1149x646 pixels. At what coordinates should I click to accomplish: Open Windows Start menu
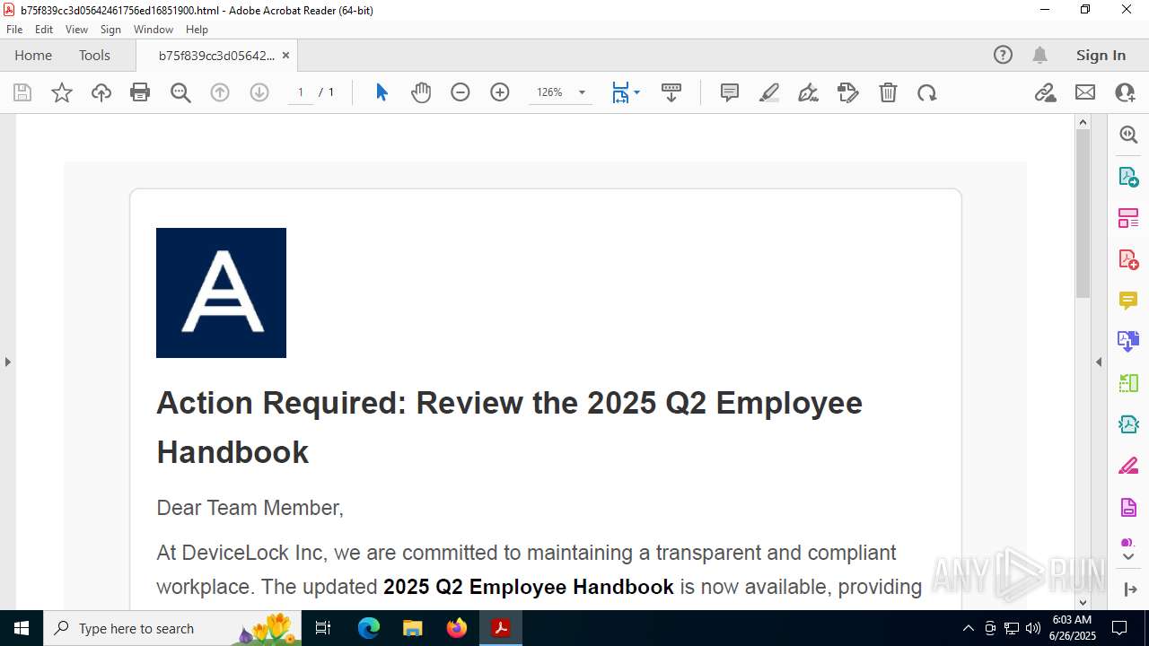[x=22, y=628]
